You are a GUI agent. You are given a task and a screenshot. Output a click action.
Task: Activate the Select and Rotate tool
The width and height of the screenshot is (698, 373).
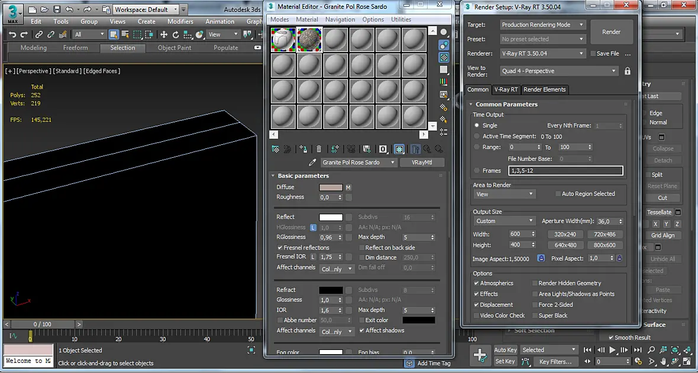pyautogui.click(x=176, y=34)
